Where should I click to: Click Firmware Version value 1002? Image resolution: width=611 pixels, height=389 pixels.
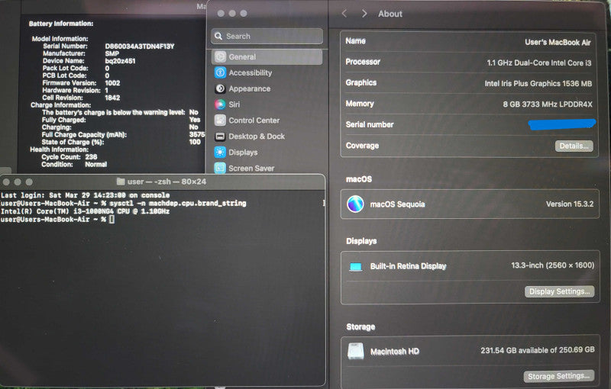point(112,83)
